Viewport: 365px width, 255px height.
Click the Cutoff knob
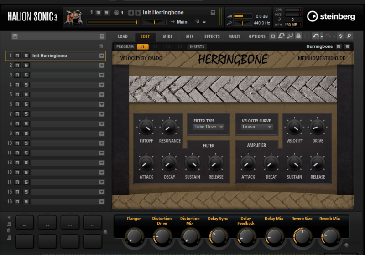point(146,127)
